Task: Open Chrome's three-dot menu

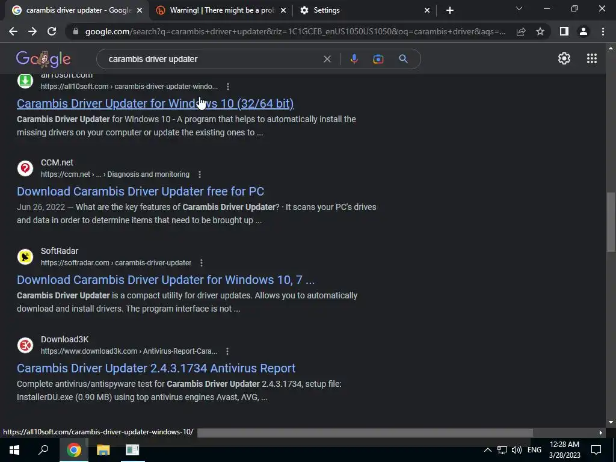Action: tap(603, 31)
